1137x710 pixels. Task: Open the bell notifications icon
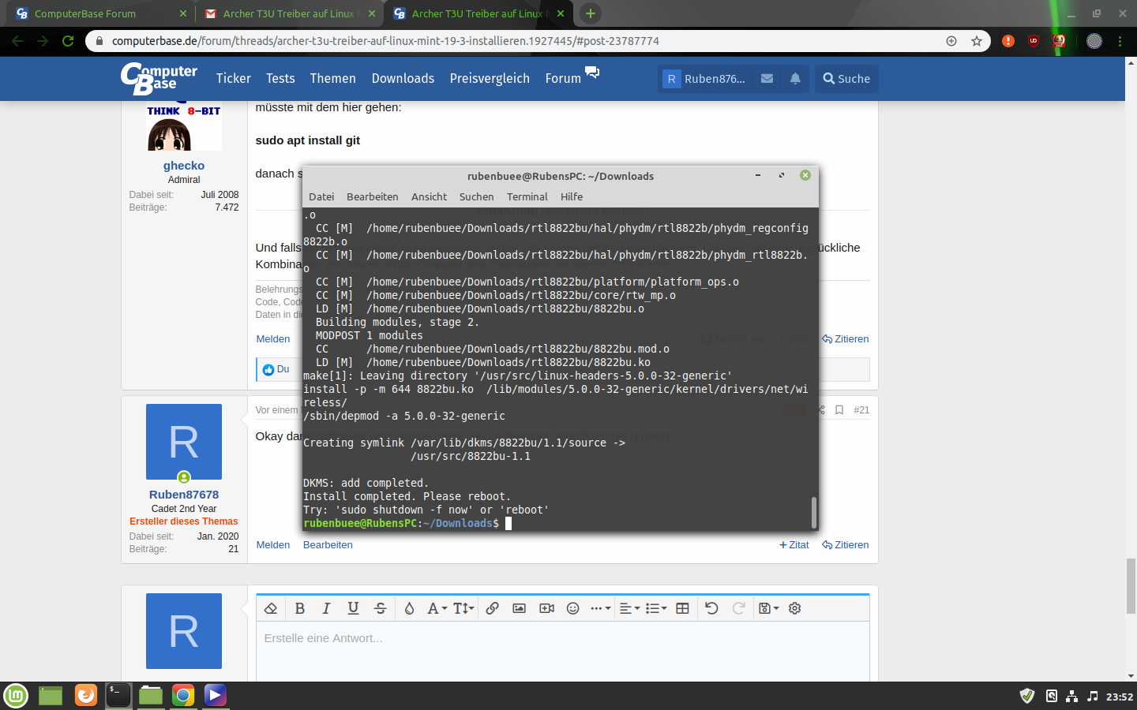(x=795, y=78)
